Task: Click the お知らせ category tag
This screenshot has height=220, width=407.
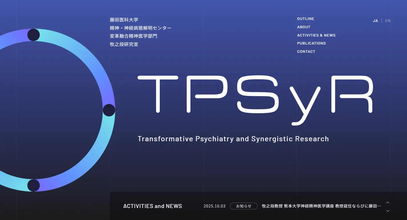Action: coord(244,206)
